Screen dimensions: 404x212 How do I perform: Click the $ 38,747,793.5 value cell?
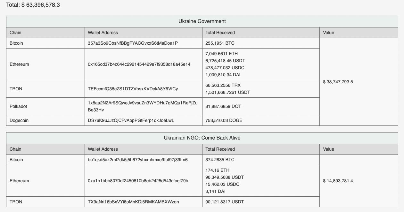pos(338,82)
